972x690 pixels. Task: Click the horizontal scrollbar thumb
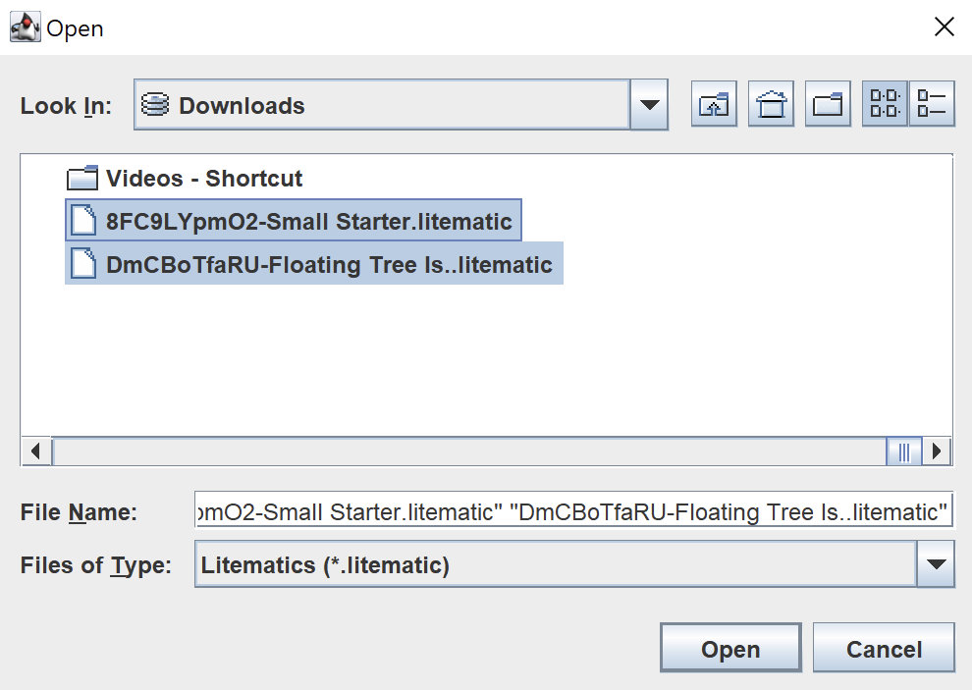coord(903,451)
